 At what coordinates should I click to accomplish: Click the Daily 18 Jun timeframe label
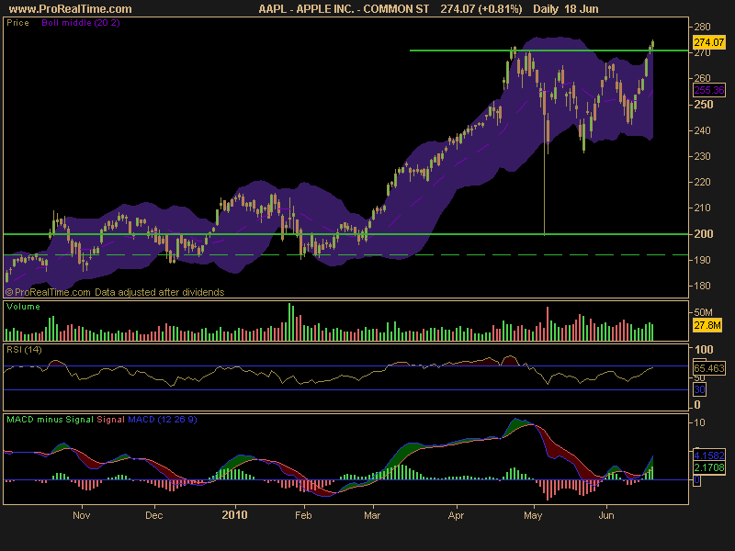click(565, 9)
